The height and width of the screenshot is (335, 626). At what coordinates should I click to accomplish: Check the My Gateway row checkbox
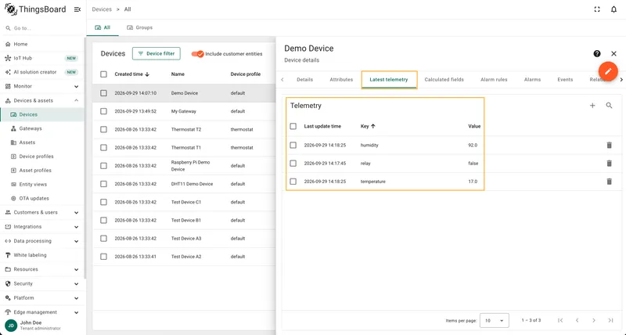click(104, 111)
